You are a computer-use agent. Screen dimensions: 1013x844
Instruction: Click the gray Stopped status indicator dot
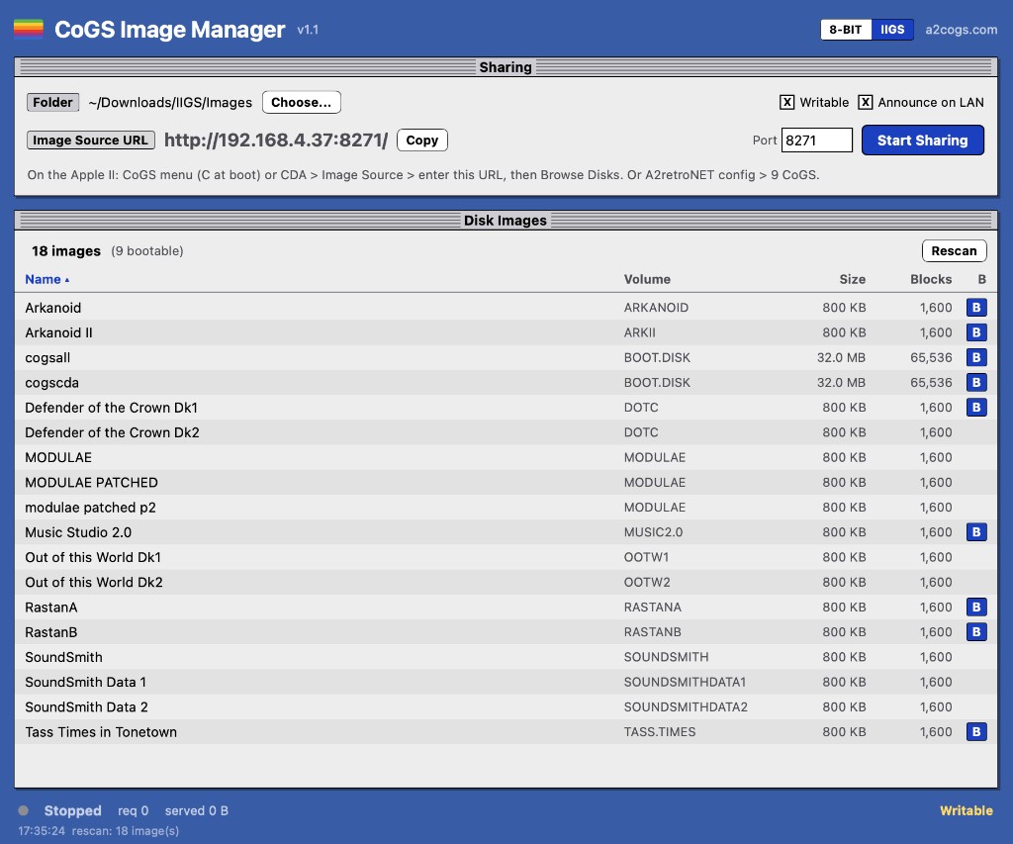[x=24, y=810]
